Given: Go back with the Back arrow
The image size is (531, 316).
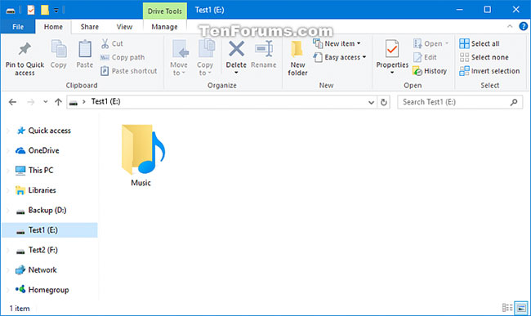Looking at the screenshot, I should pos(12,102).
